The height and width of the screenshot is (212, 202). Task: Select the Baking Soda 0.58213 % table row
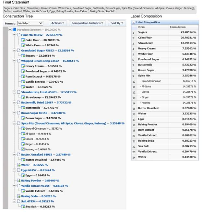(165, 141)
